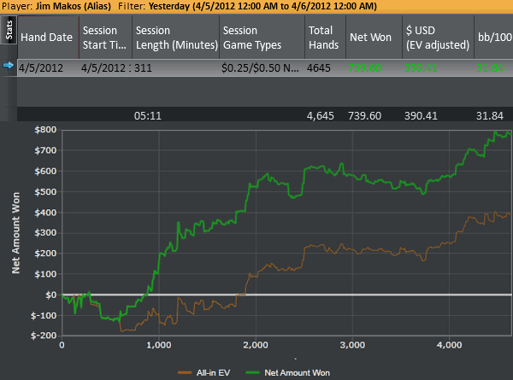The width and height of the screenshot is (513, 380).
Task: Select the 2,000 x-axis label
Action: click(x=256, y=345)
